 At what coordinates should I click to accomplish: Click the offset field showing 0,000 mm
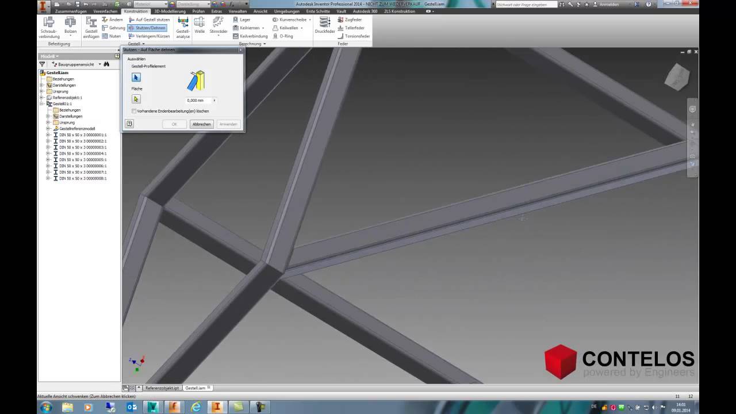pyautogui.click(x=198, y=100)
